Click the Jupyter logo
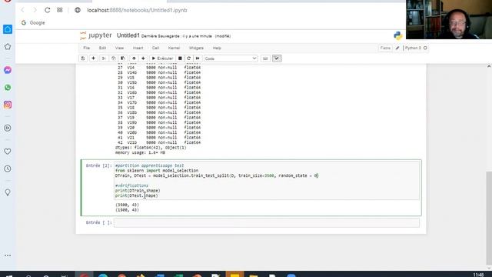 [95, 35]
